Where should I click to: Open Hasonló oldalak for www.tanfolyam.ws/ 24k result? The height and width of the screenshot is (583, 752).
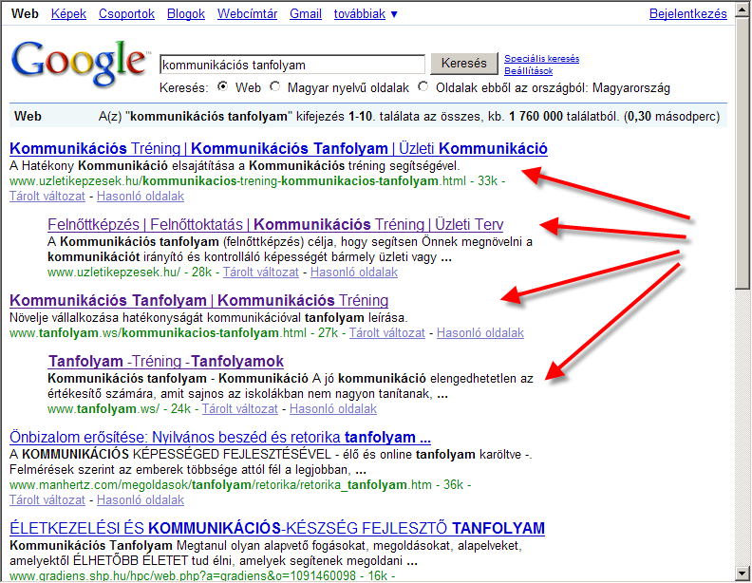(x=333, y=409)
